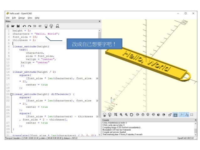Click "Total rendering time" console line
The height and width of the screenshot is (150, 200).
point(122,134)
